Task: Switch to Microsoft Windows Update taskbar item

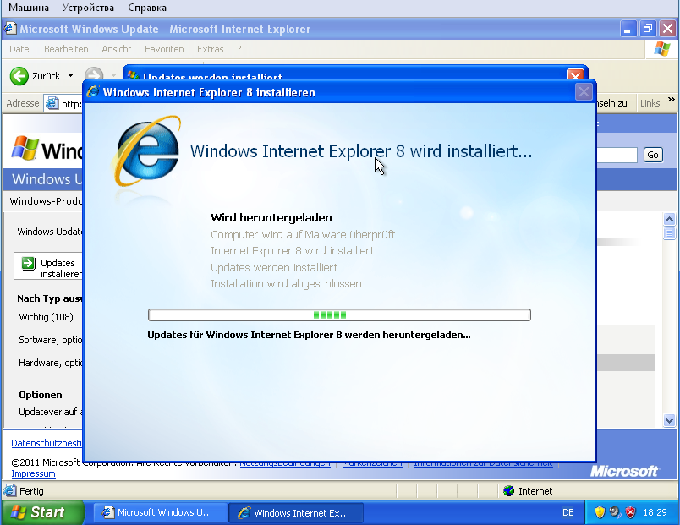Action: coord(161,512)
